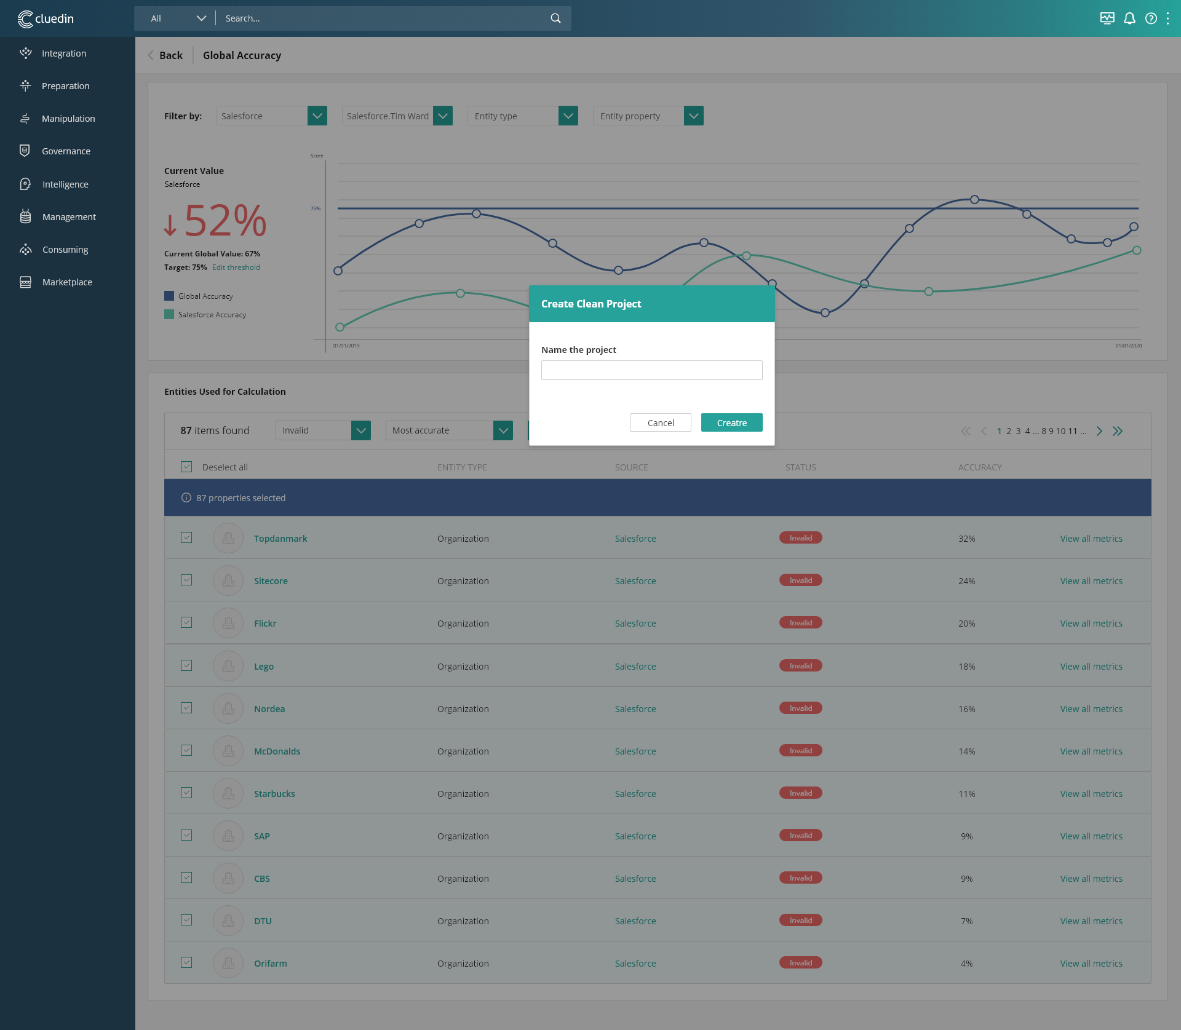Click the Preparation sidebar icon
1181x1030 pixels.
25,85
